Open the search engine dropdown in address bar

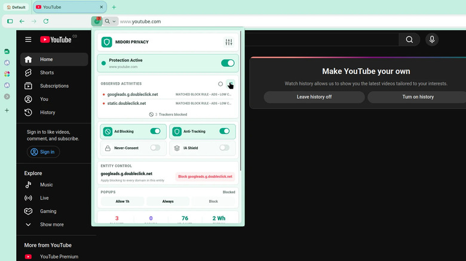click(111, 21)
